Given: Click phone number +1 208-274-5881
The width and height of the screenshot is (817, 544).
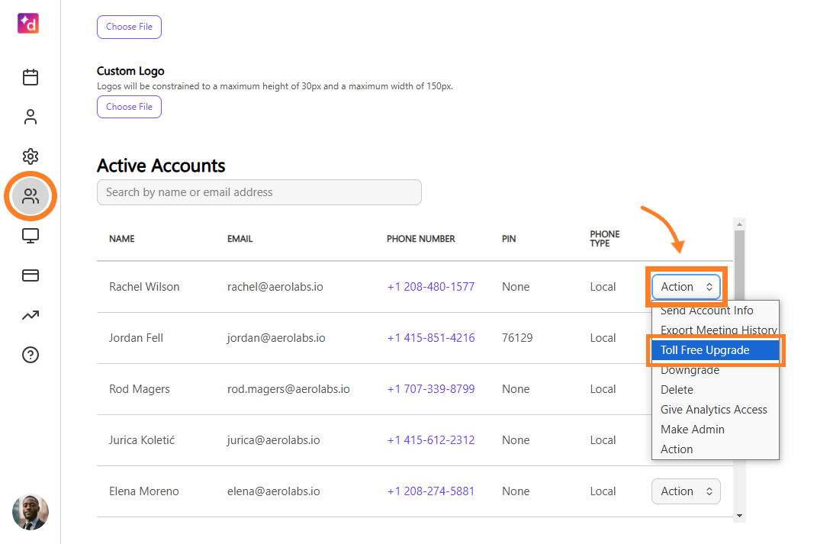Looking at the screenshot, I should [x=431, y=491].
